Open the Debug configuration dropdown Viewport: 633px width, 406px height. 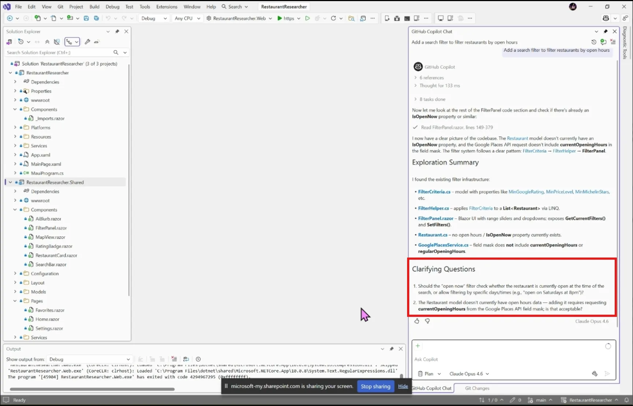pyautogui.click(x=154, y=18)
